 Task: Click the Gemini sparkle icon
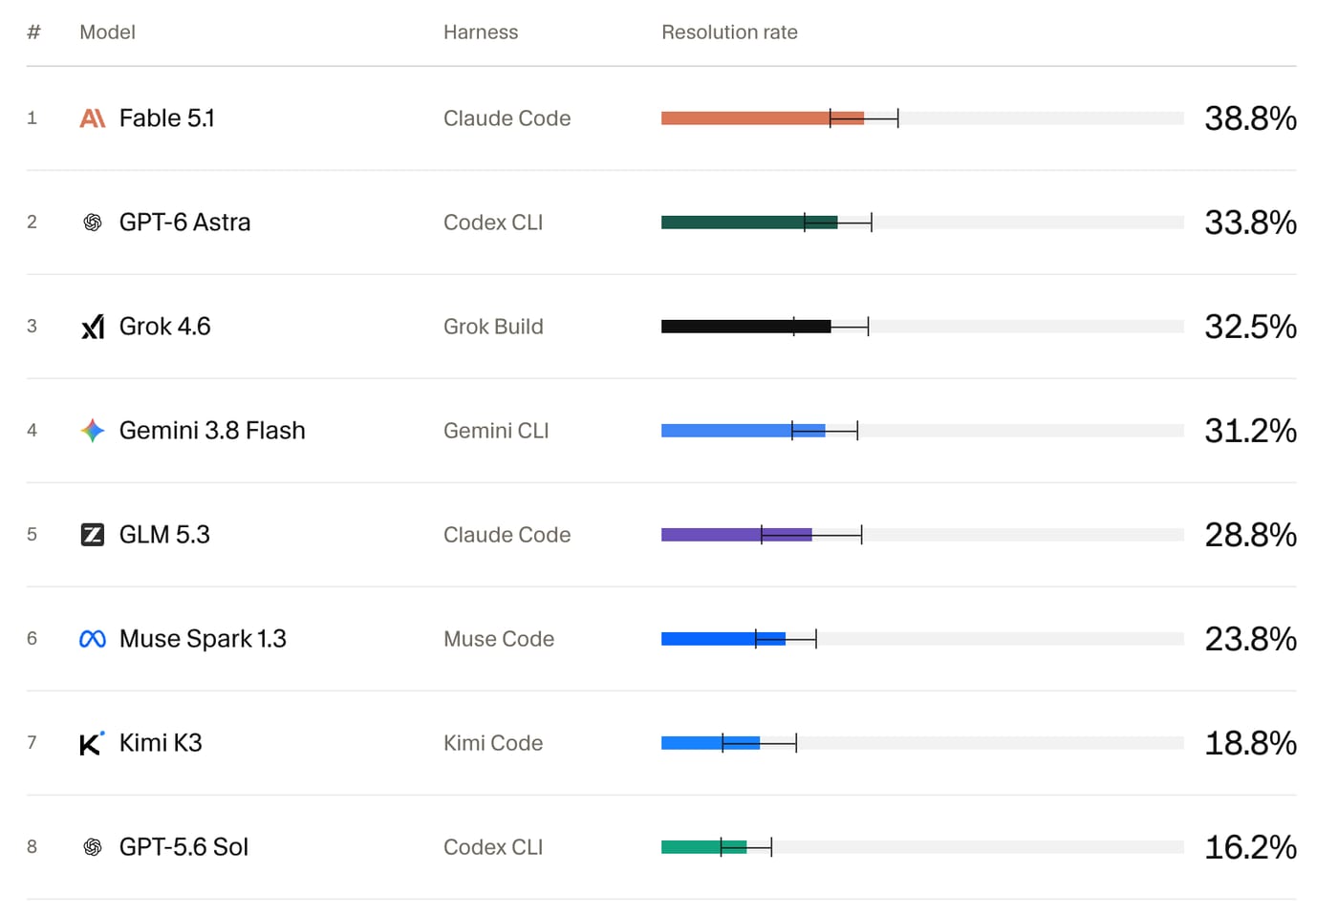point(93,431)
